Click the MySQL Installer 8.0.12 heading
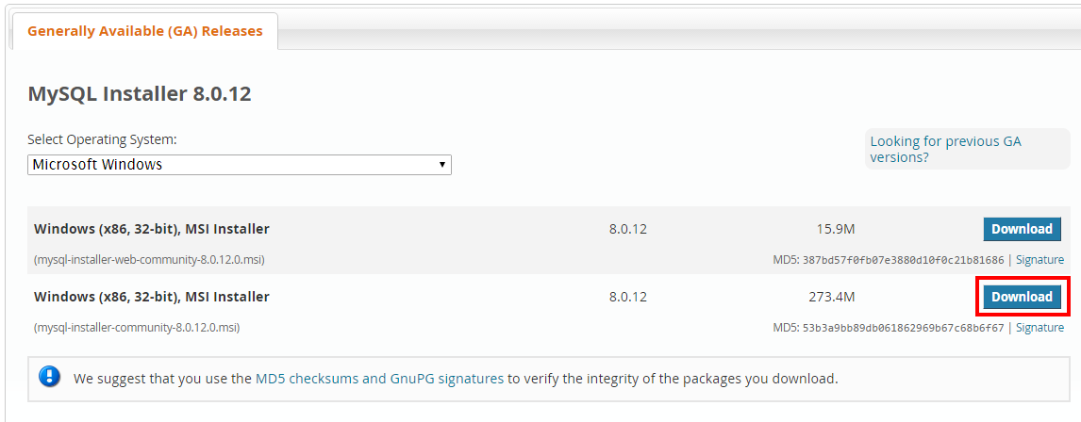The image size is (1081, 422). (140, 93)
